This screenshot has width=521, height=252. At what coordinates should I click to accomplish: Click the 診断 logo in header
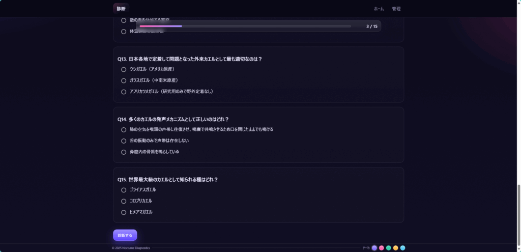(x=121, y=9)
